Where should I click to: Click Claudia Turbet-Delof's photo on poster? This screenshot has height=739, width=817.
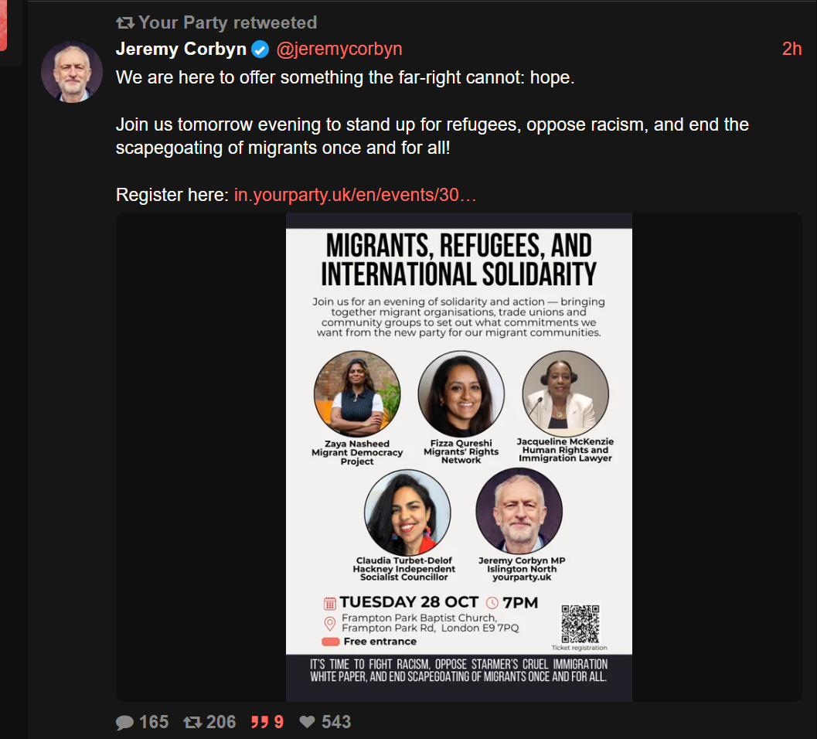pos(407,513)
